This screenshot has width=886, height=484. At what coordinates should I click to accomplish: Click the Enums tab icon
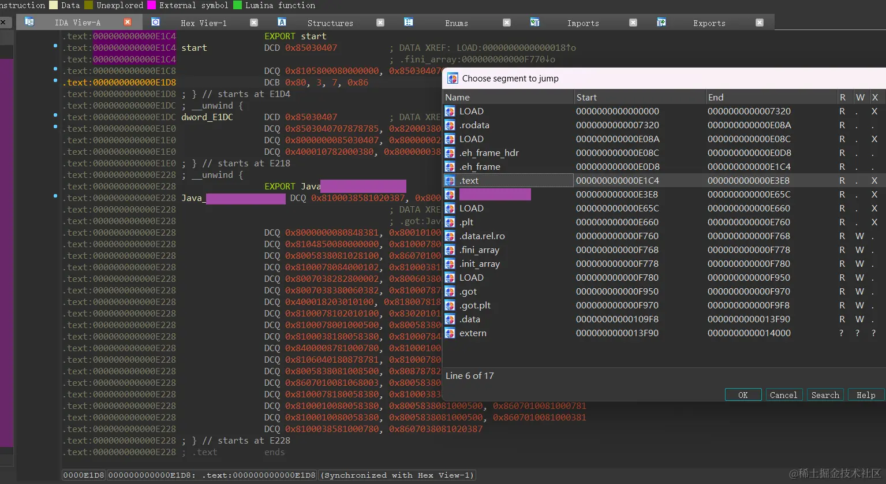tap(408, 22)
